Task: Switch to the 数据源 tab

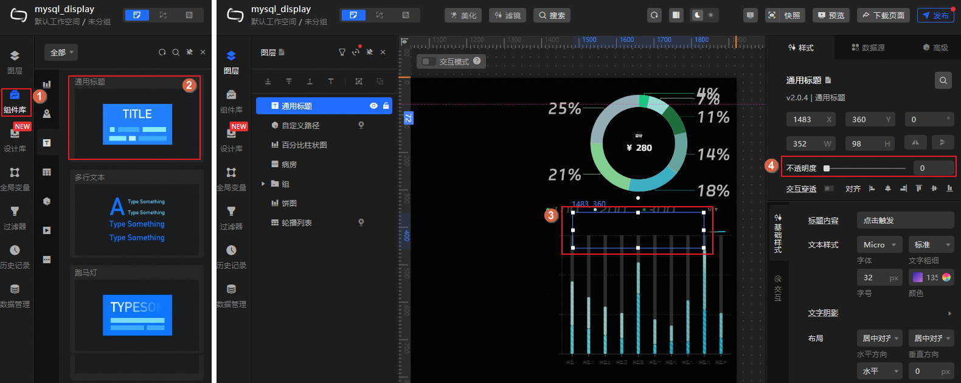Action: pyautogui.click(x=868, y=47)
